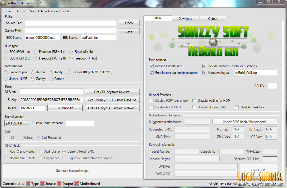Choose Falcon/Opus motherboard

pos(16,72)
